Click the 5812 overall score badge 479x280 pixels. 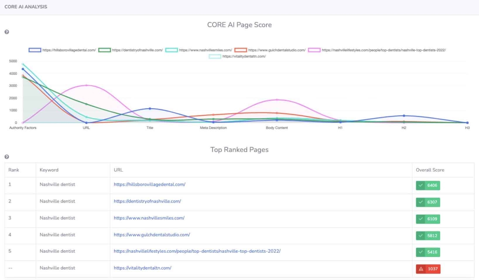tap(428, 235)
